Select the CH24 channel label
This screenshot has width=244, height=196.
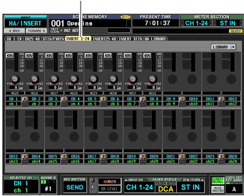point(233,156)
